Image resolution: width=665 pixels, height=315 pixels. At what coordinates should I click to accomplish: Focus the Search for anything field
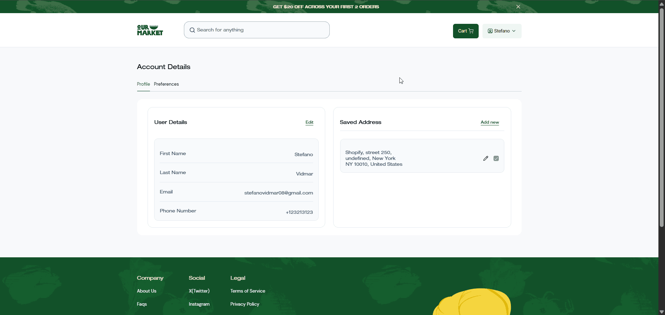260,30
